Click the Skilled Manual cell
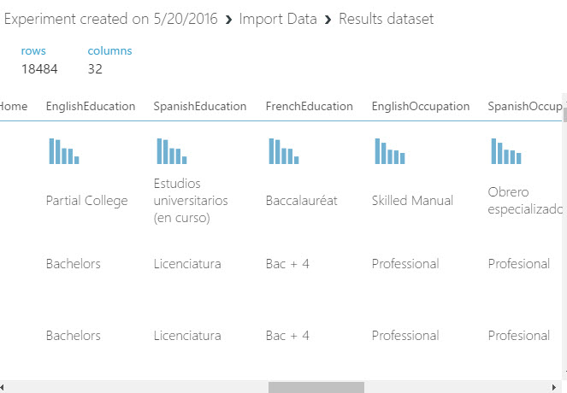 [x=412, y=201]
